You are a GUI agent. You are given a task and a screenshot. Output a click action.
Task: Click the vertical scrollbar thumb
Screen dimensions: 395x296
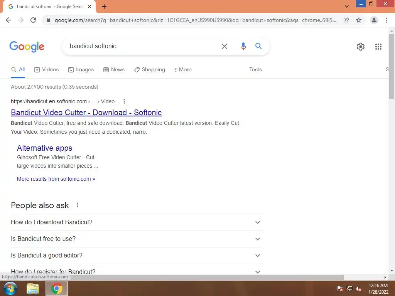(x=392, y=66)
